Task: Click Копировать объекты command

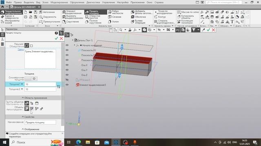Action: [186, 17]
